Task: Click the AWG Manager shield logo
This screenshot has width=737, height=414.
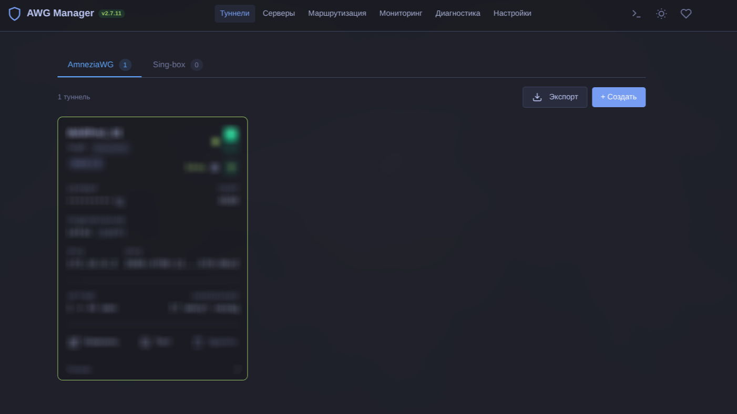Action: (15, 14)
